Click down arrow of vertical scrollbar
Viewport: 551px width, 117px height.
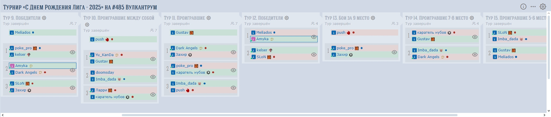549,111
